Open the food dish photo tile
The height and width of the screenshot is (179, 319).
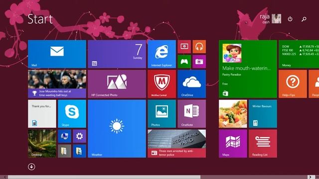[x=233, y=114]
